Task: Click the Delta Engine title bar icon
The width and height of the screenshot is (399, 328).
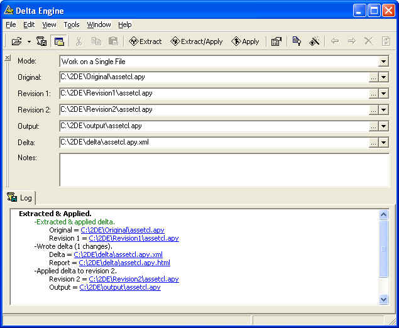Action: point(9,10)
